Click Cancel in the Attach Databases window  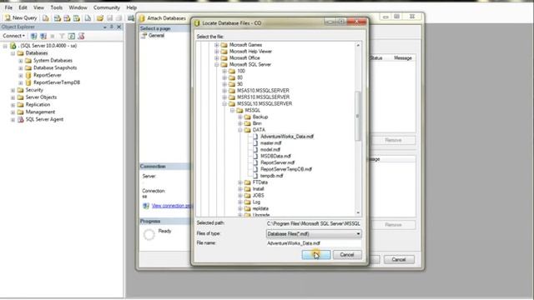coord(399,259)
